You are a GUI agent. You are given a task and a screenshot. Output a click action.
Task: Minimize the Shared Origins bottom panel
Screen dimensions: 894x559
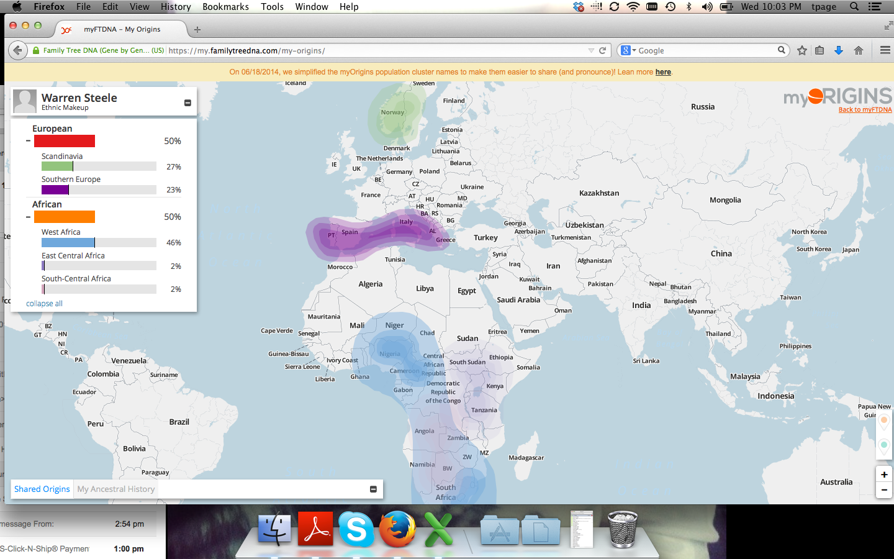point(373,489)
